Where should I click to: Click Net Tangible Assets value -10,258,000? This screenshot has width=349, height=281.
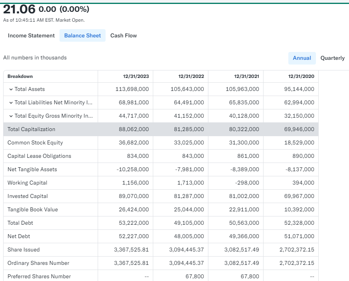point(133,169)
